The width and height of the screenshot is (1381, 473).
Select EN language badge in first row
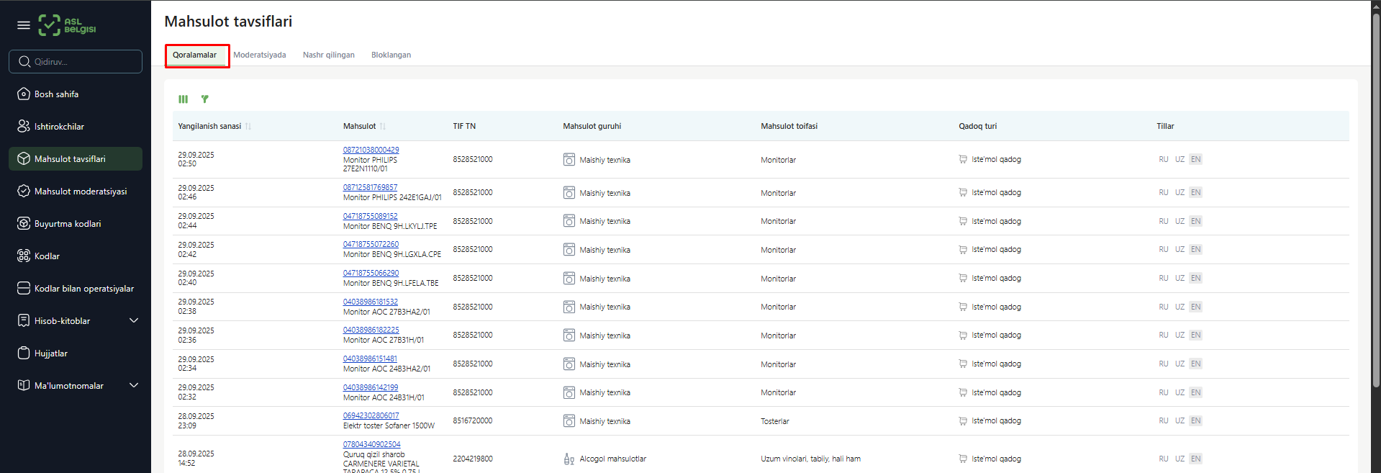tap(1195, 160)
